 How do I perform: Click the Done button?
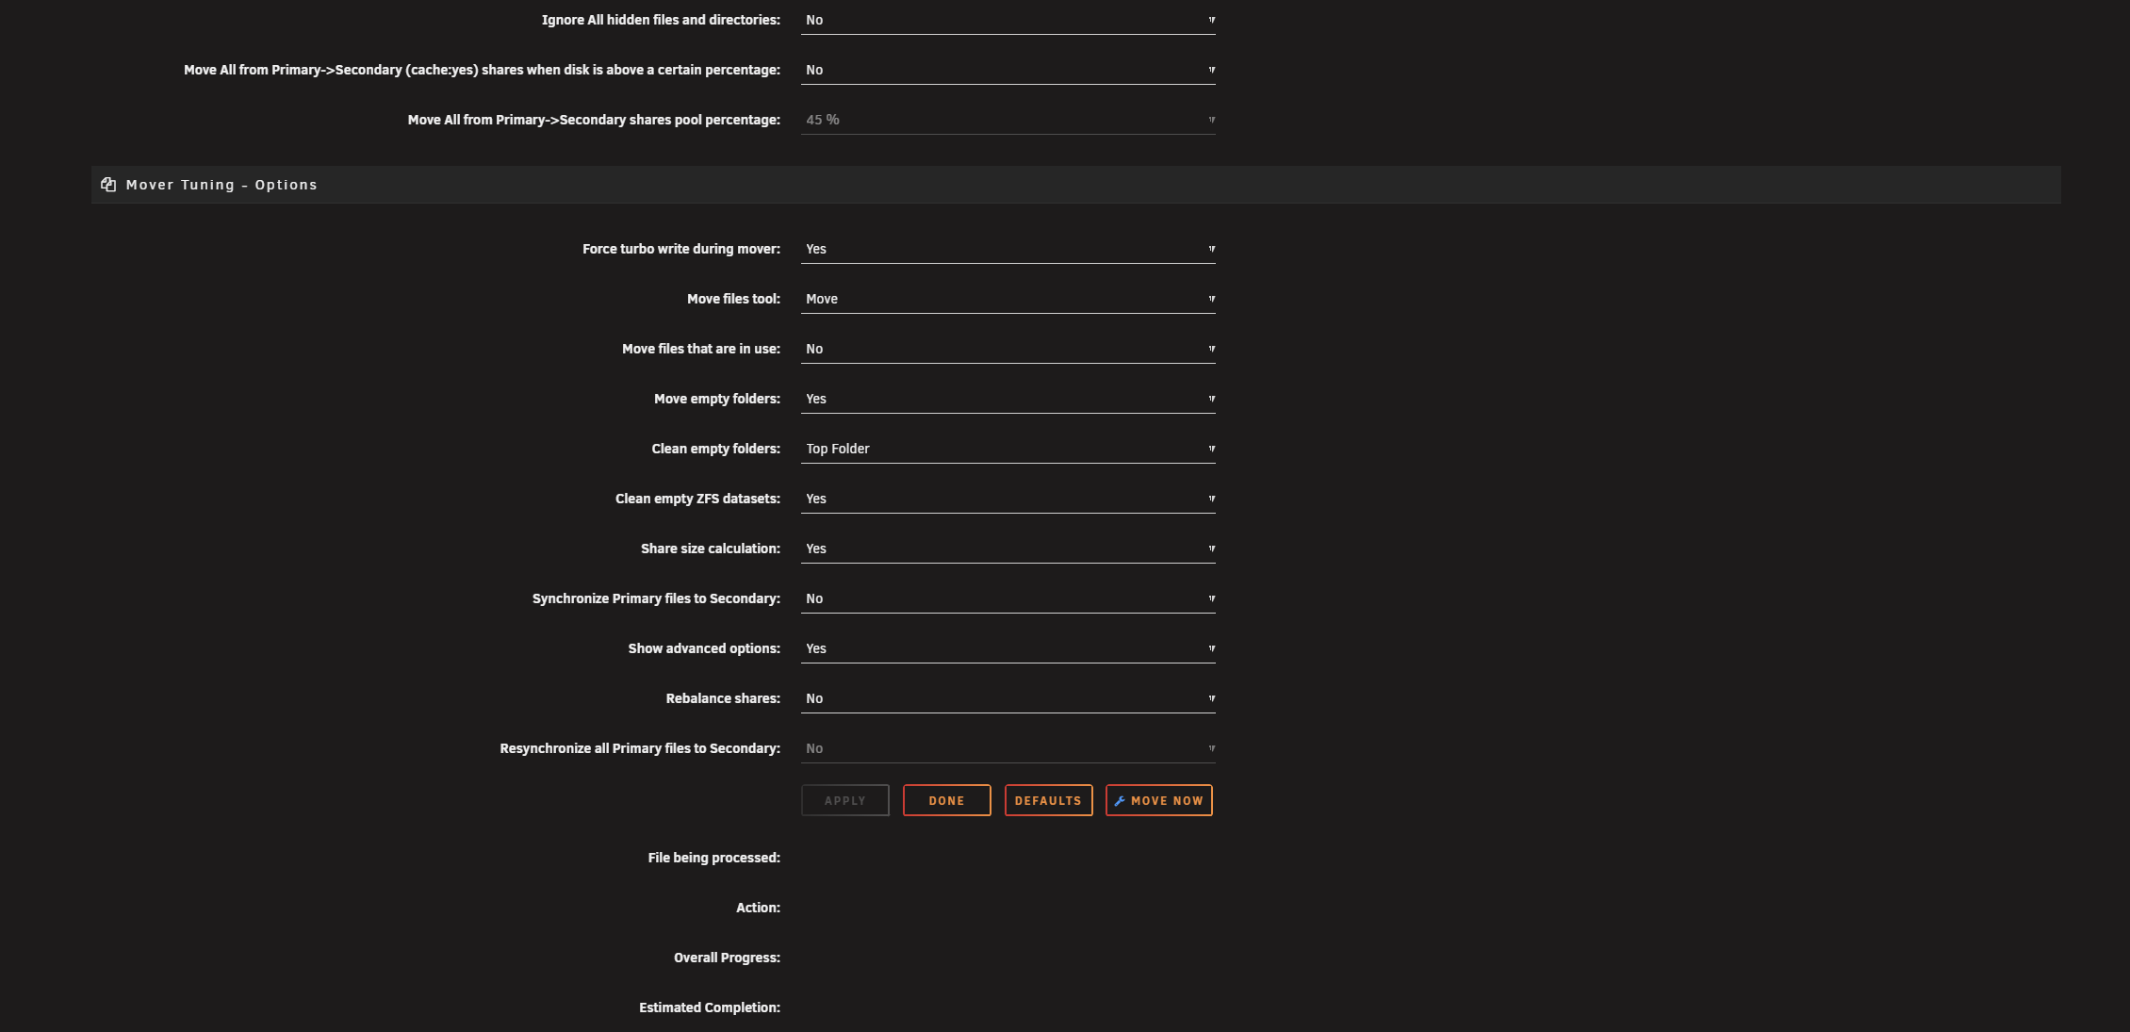[x=946, y=800]
